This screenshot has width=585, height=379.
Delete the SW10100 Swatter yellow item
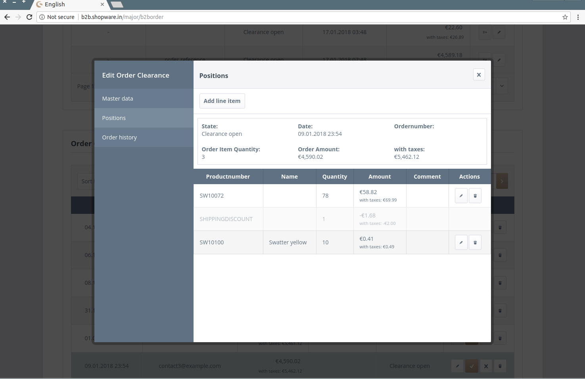475,242
